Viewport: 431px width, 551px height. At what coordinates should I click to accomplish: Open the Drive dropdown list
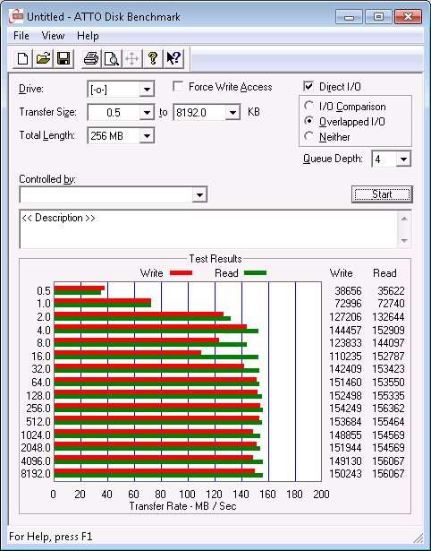147,90
